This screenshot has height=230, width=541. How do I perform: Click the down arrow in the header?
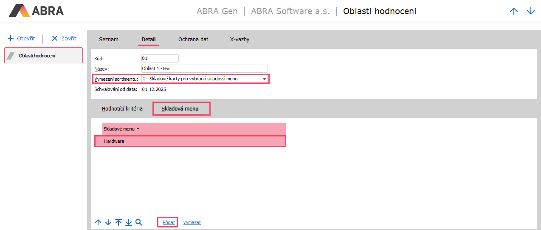click(530, 11)
